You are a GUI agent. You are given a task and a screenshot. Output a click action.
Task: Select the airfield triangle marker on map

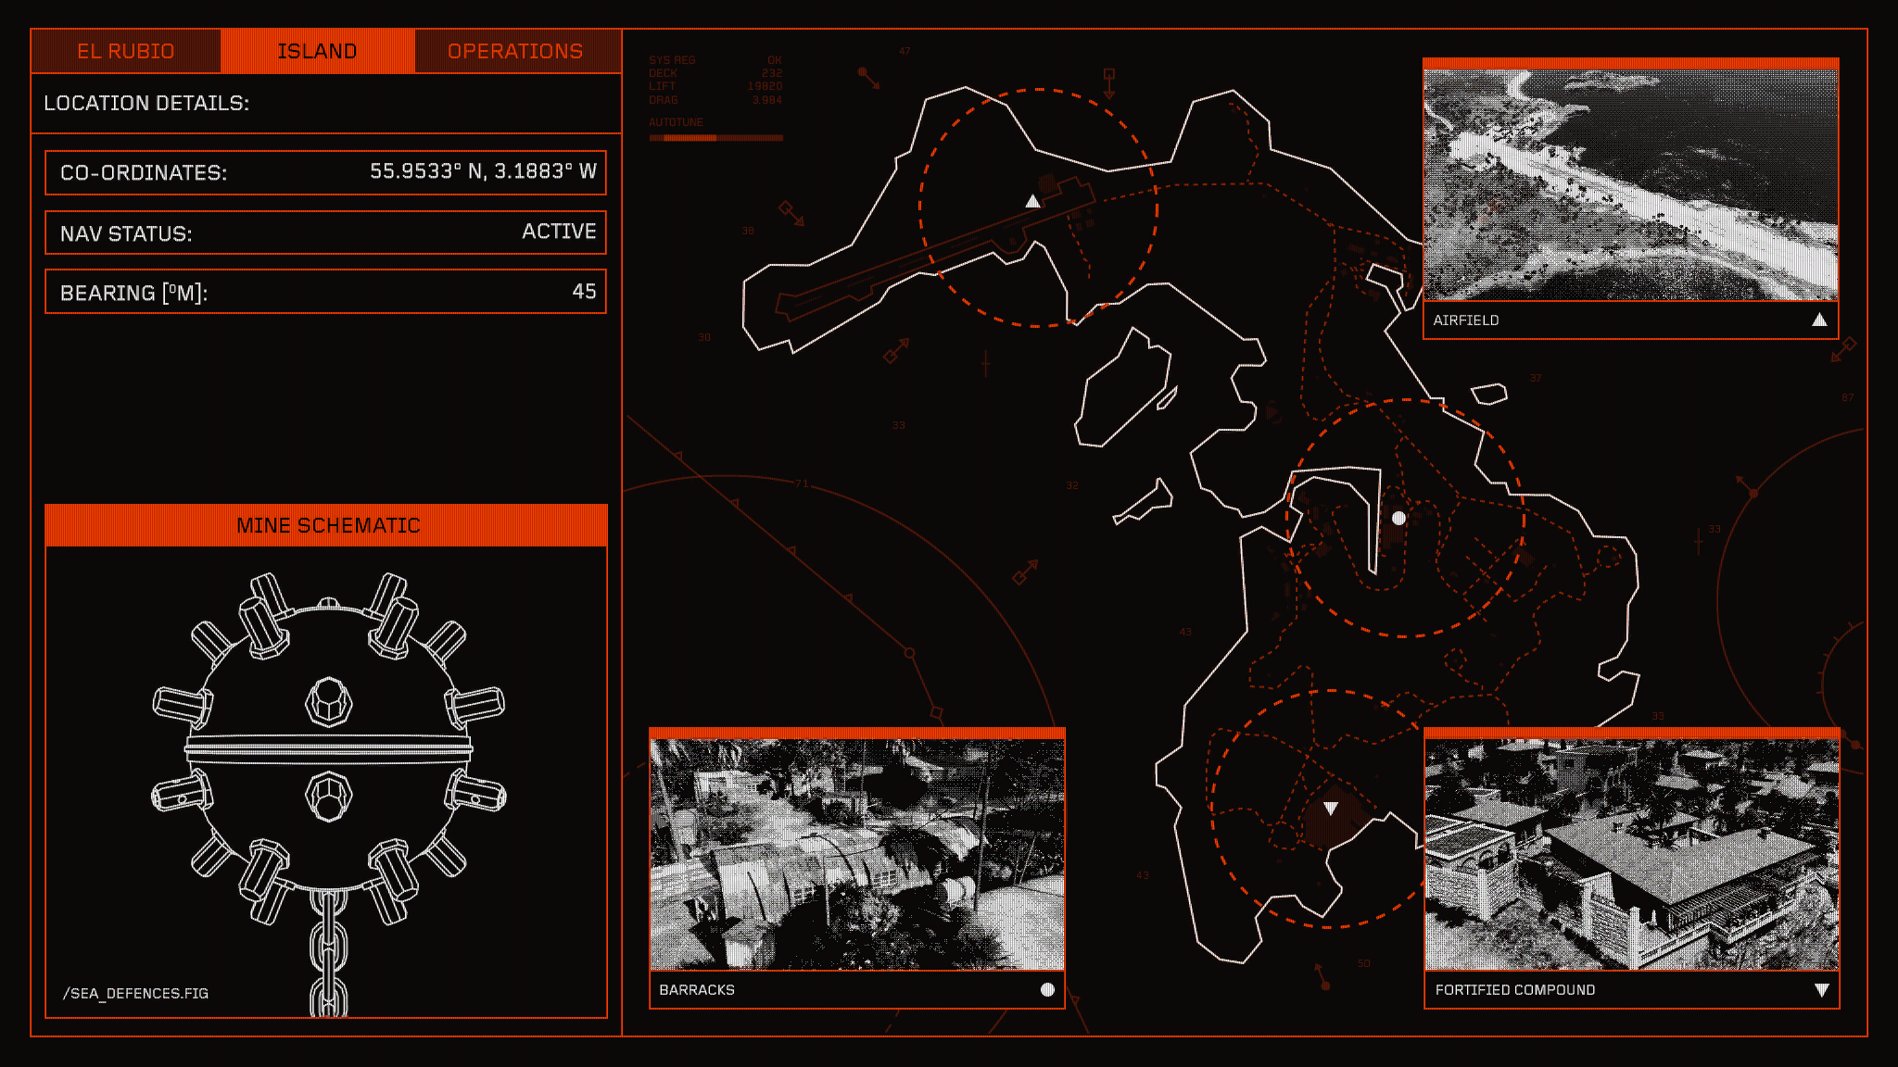pyautogui.click(x=1032, y=201)
